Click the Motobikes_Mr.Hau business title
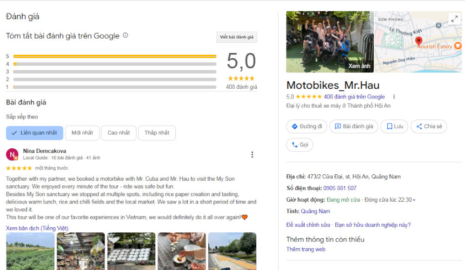The image size is (465, 270). (333, 86)
